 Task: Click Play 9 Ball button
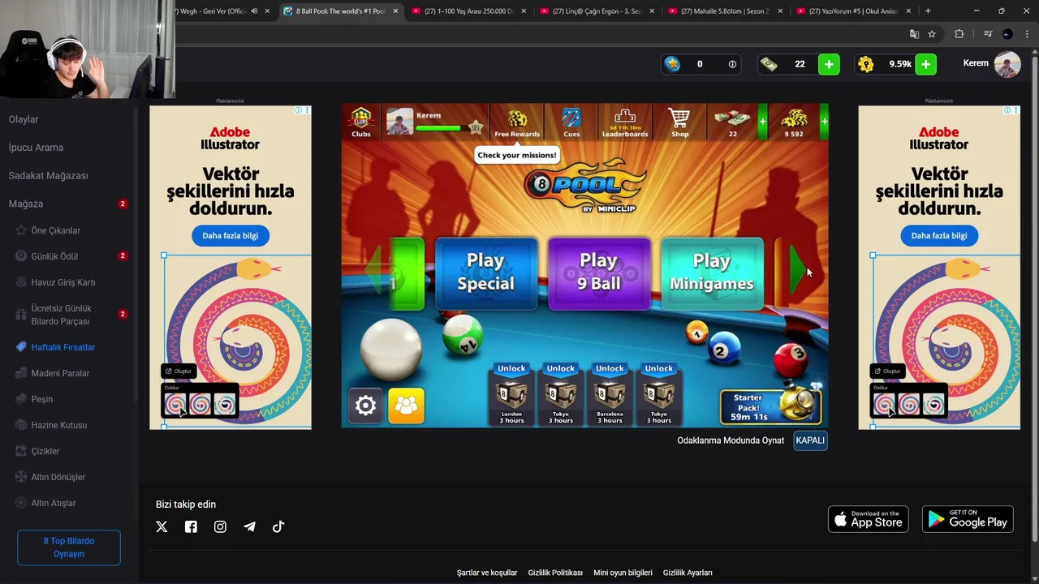599,273
